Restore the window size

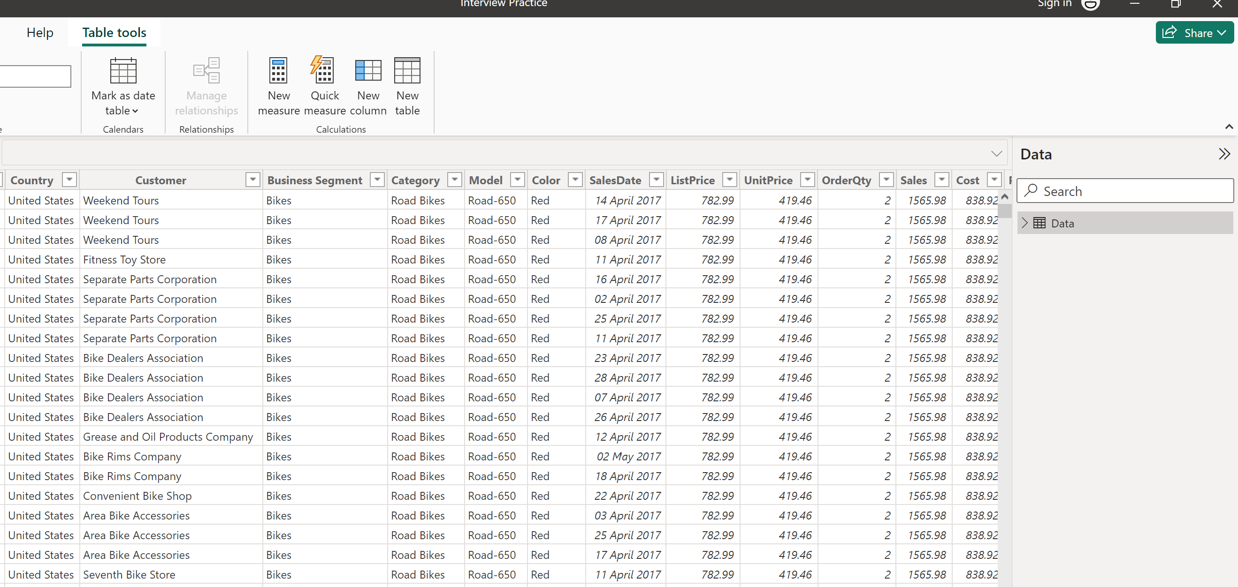1176,4
